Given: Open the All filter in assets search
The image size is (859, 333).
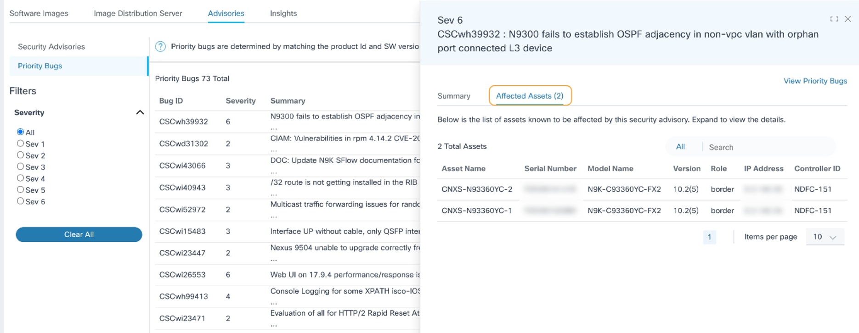Looking at the screenshot, I should (680, 147).
